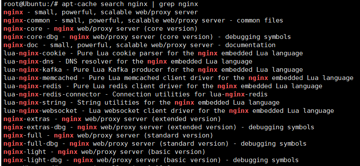This screenshot has width=360, height=166.
Task: Click the nginx-light-dbg package name
Action: pyautogui.click(x=32, y=160)
